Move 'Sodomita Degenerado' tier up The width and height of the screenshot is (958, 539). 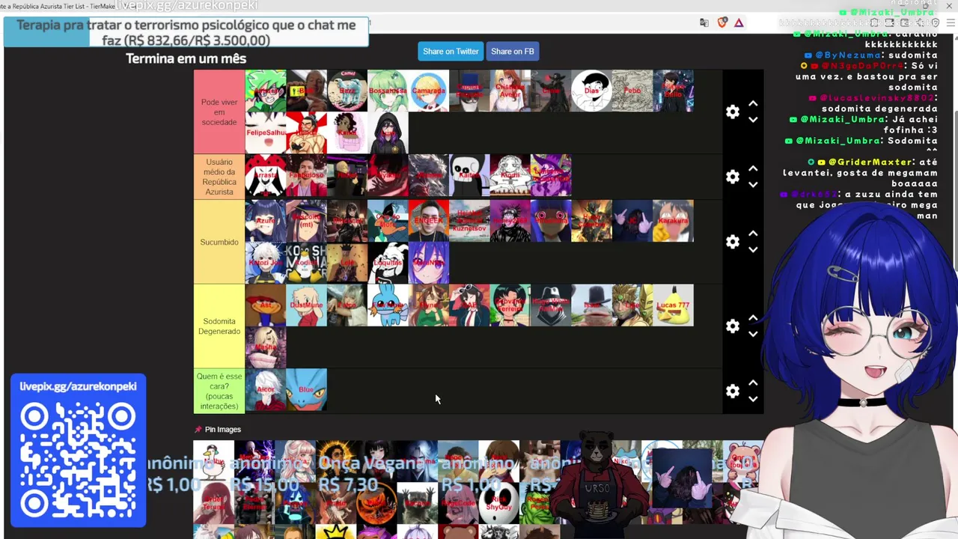[x=753, y=318]
